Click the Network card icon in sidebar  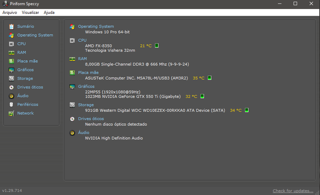coord(11,113)
